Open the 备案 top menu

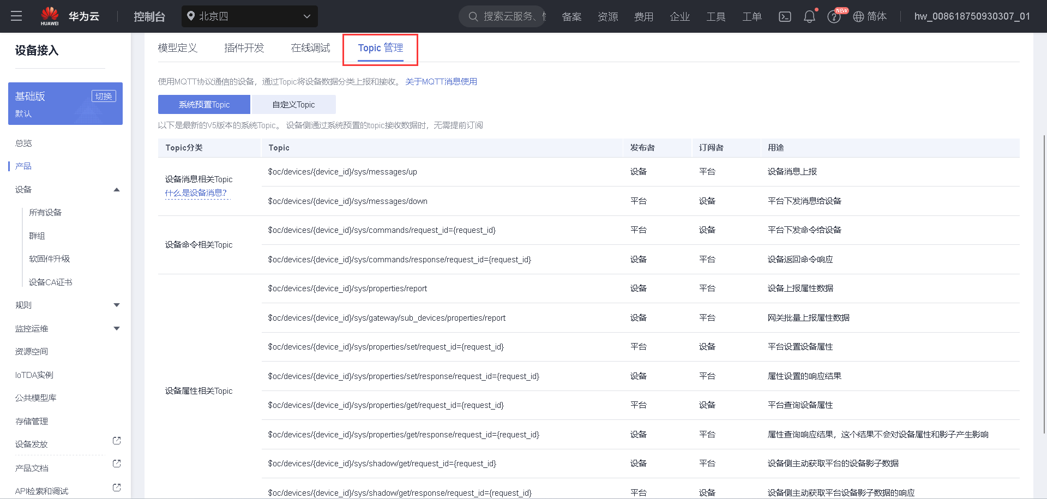pos(571,17)
